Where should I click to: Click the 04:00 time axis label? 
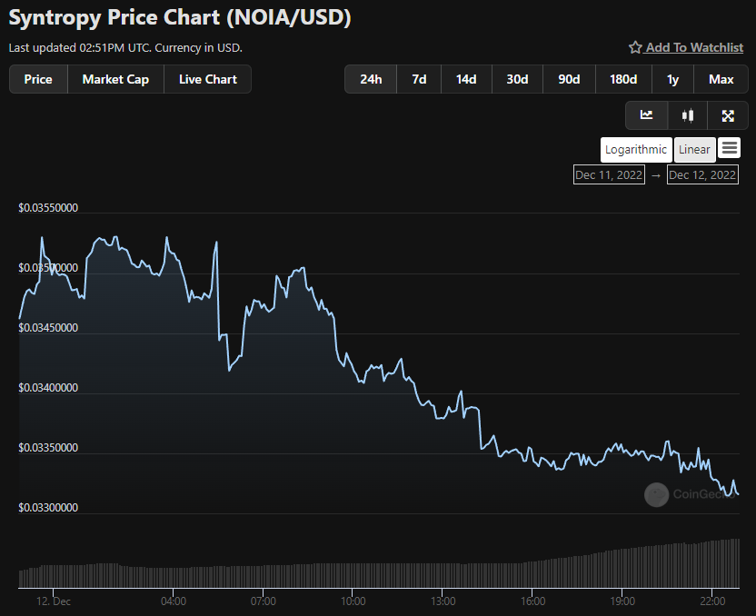[173, 601]
